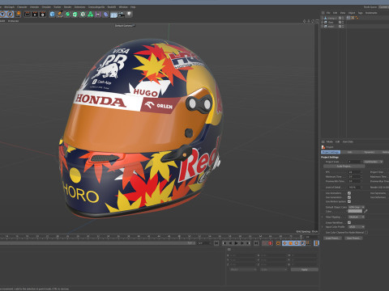The width and height of the screenshot is (389, 291).
Task: Toggle the Use Motion System checkbox
Action: (x=349, y=201)
